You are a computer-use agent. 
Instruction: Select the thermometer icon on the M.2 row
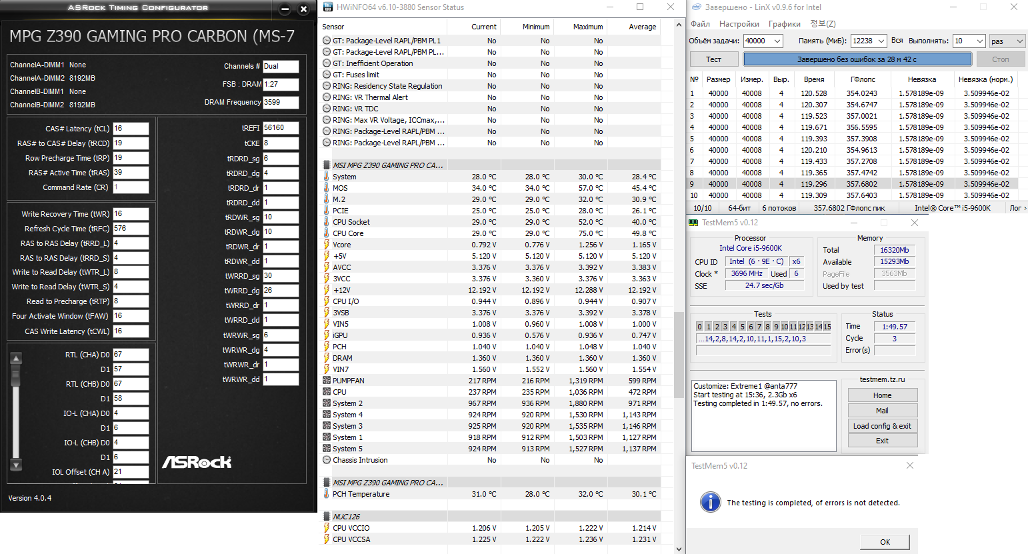pyautogui.click(x=327, y=199)
